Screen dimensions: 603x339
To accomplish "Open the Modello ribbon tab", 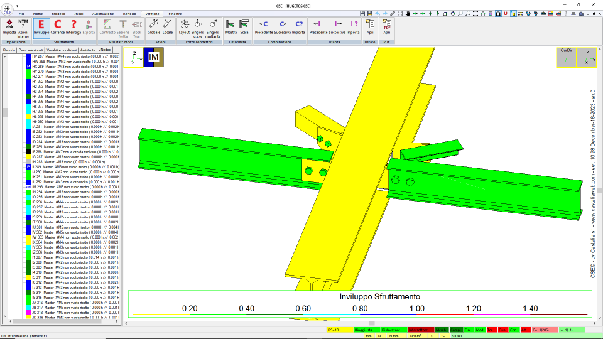I will click(58, 14).
